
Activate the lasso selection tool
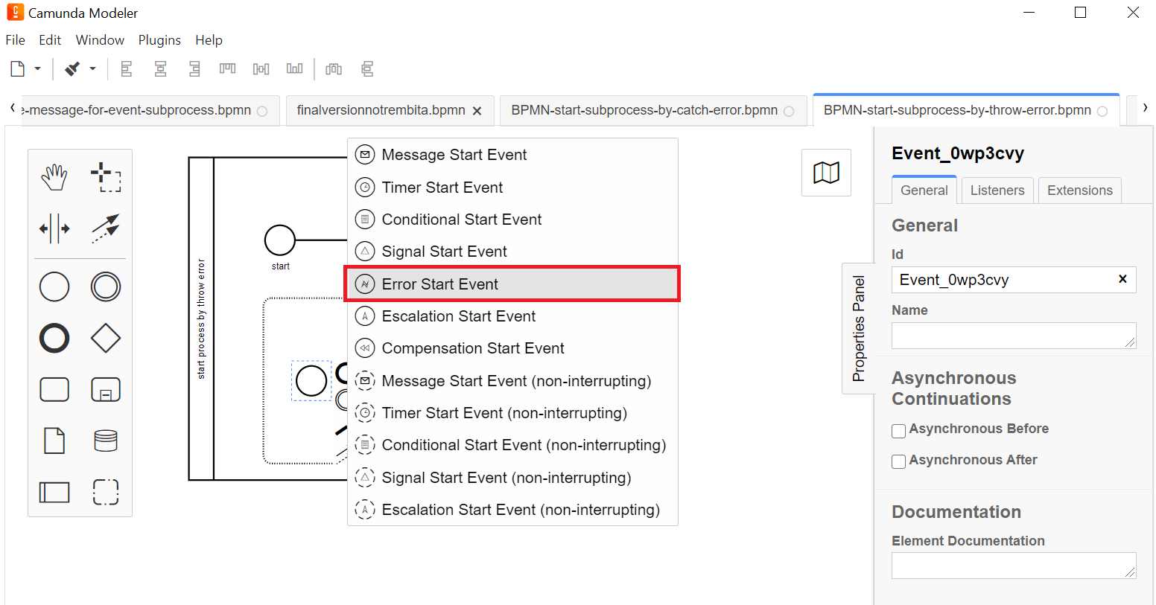[106, 177]
